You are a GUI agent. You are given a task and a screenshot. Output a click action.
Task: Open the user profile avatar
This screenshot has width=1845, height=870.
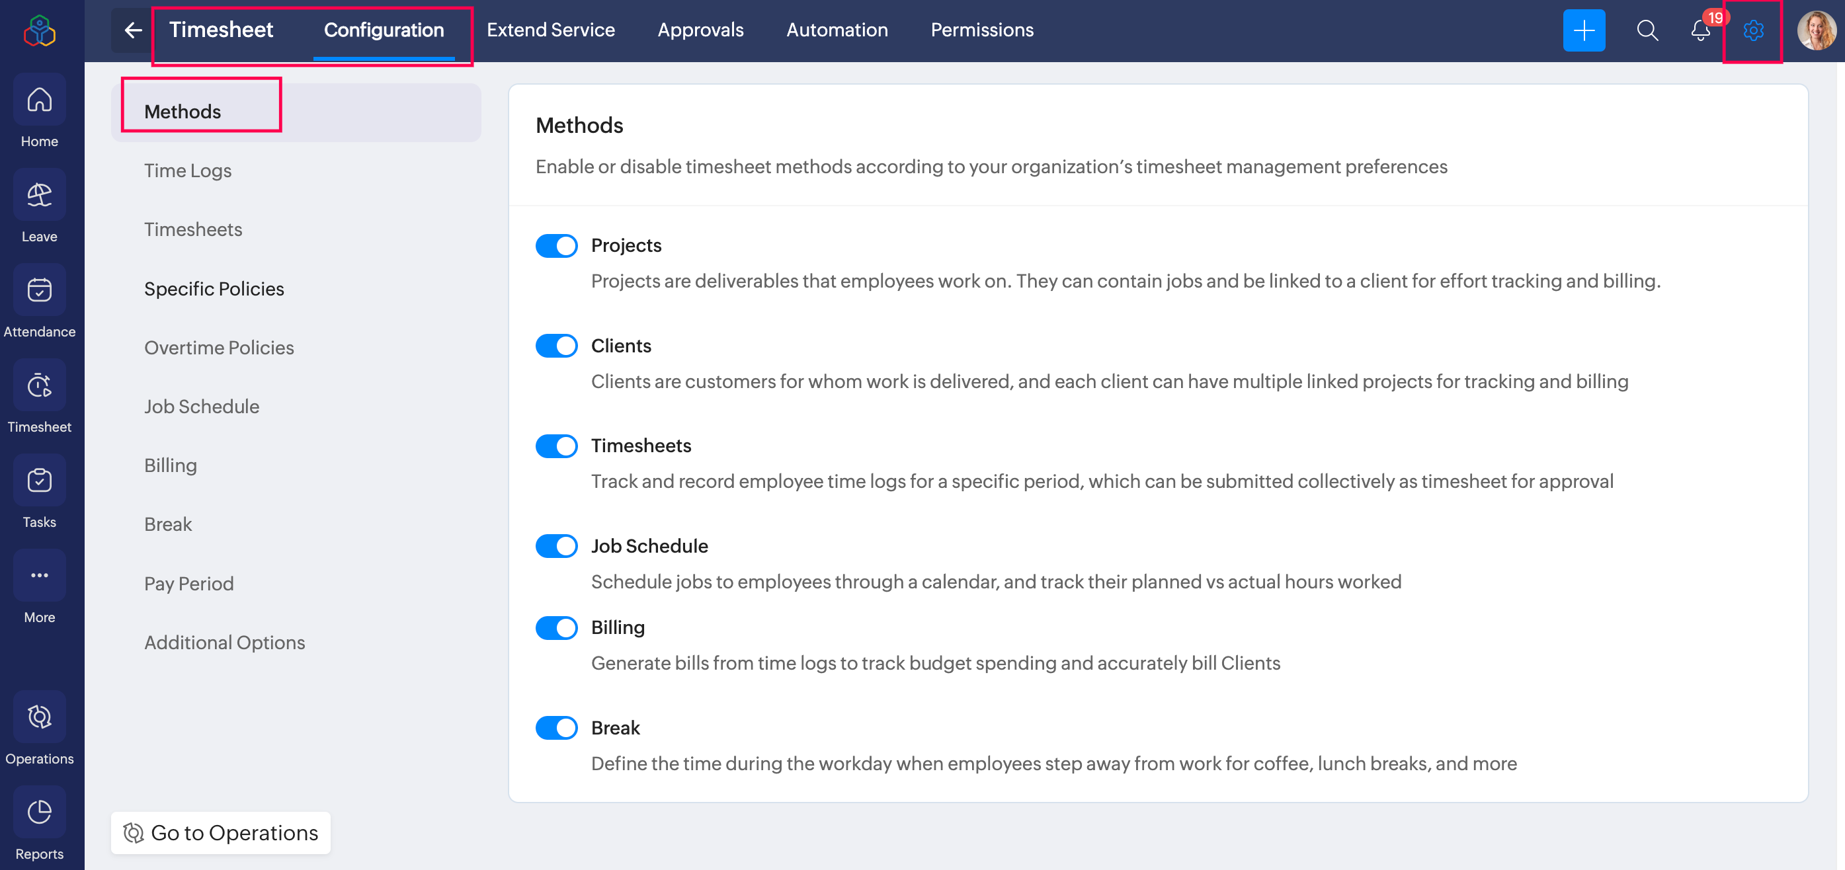1816,30
